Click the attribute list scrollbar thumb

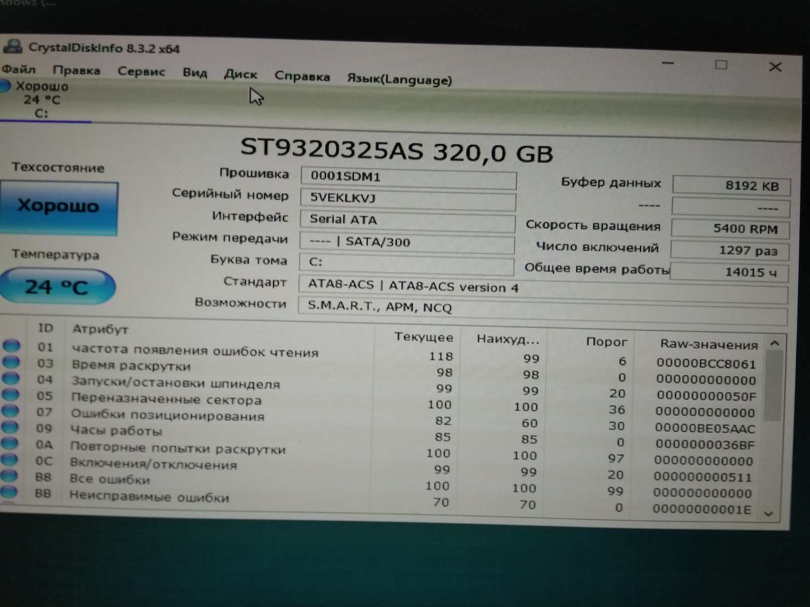[x=773, y=386]
